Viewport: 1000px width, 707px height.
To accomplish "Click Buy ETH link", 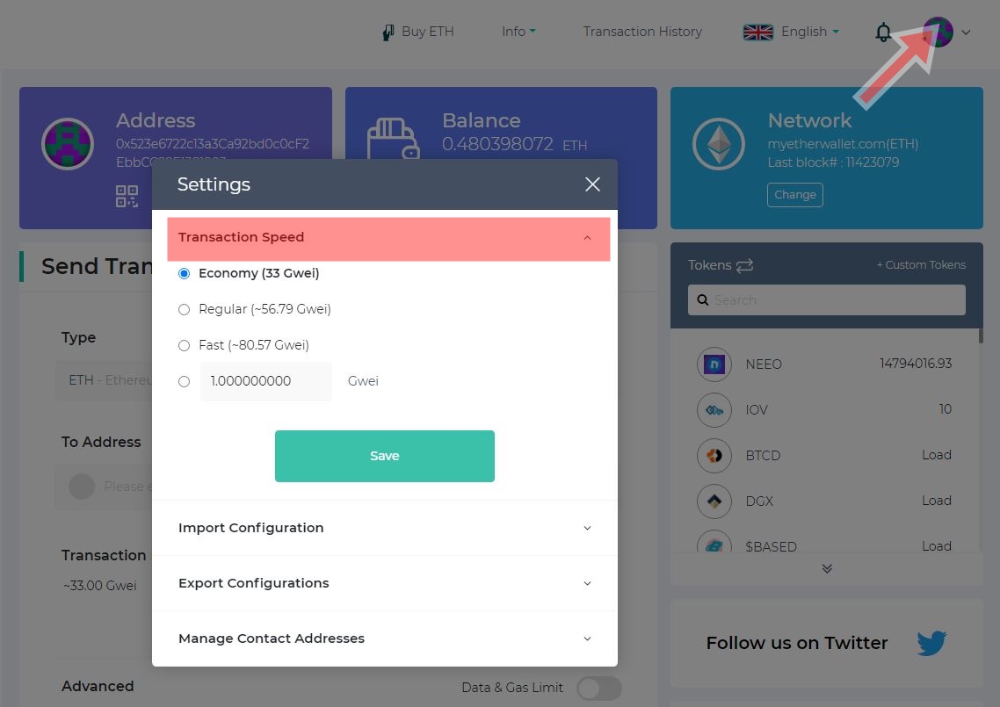I will (427, 32).
